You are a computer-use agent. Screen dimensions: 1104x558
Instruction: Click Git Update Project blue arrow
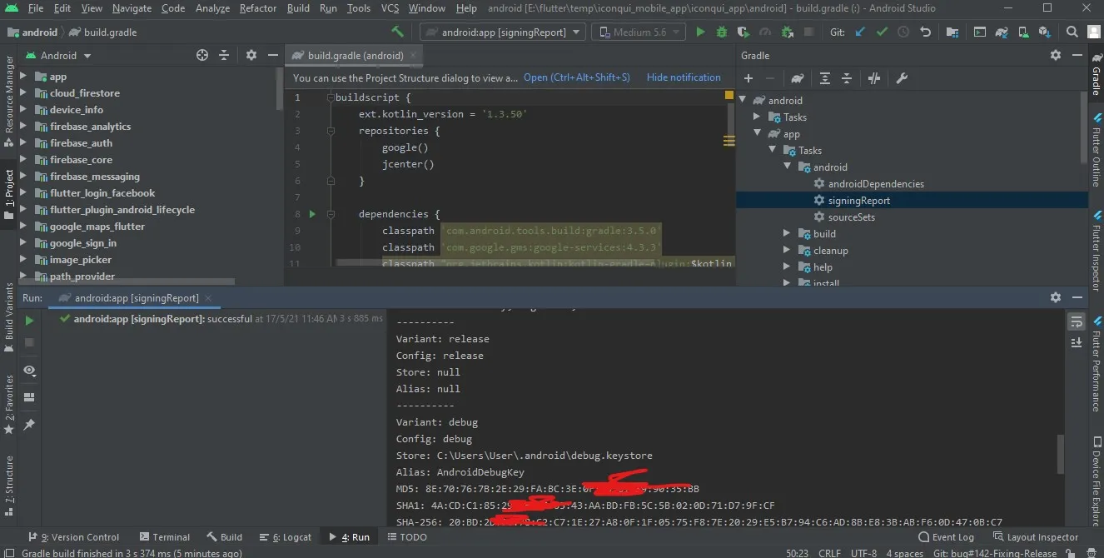point(860,32)
